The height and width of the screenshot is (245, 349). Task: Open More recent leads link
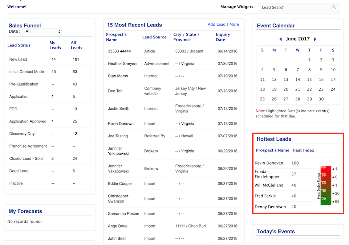tap(234, 24)
